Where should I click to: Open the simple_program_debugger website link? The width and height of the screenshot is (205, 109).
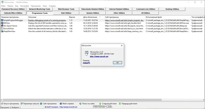click(125, 20)
